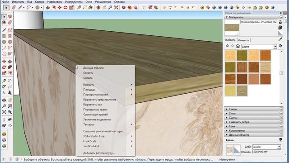The height and width of the screenshot is (163, 289).
Task: Expand the Стили tray panel
Action: pyautogui.click(x=253, y=109)
